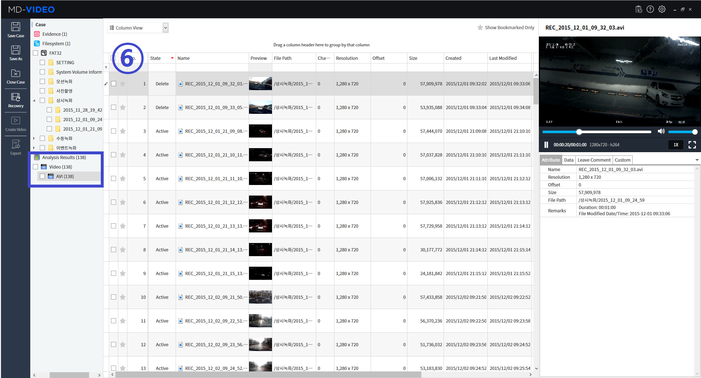Click the preview thumbnail in row 3
Viewport: 701px width, 378px height.
click(x=260, y=131)
